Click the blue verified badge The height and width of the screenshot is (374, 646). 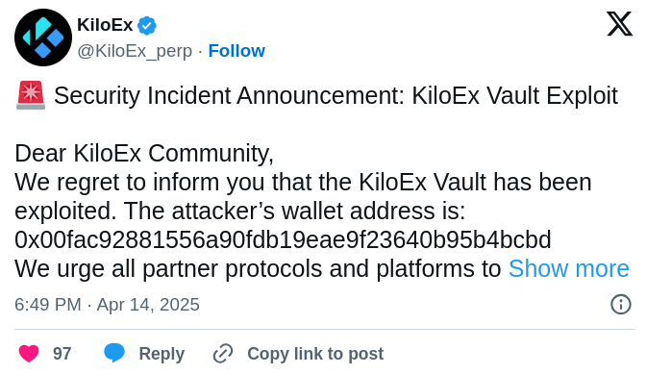(147, 26)
